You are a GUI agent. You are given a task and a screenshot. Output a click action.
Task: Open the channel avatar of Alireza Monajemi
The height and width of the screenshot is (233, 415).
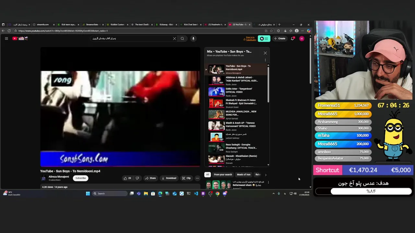pyautogui.click(x=43, y=178)
